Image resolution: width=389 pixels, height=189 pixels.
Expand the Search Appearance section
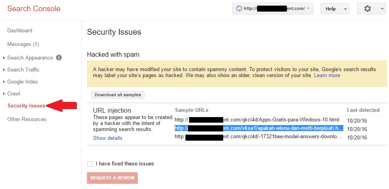(30, 58)
